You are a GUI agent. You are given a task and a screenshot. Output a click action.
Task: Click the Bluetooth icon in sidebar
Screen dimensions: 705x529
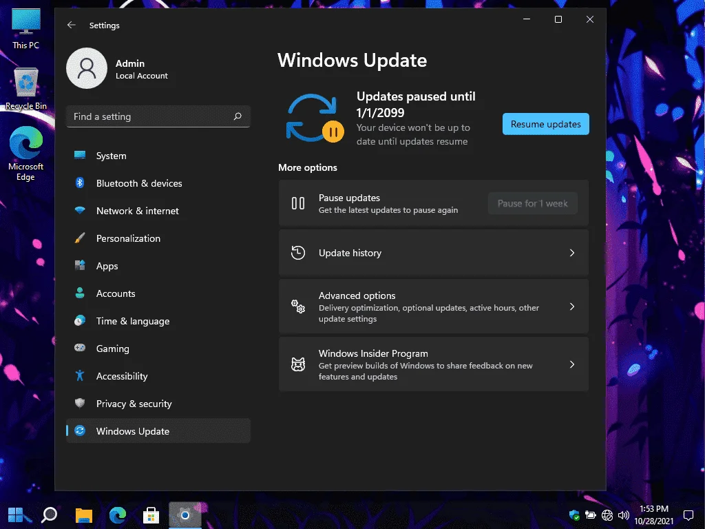[80, 183]
